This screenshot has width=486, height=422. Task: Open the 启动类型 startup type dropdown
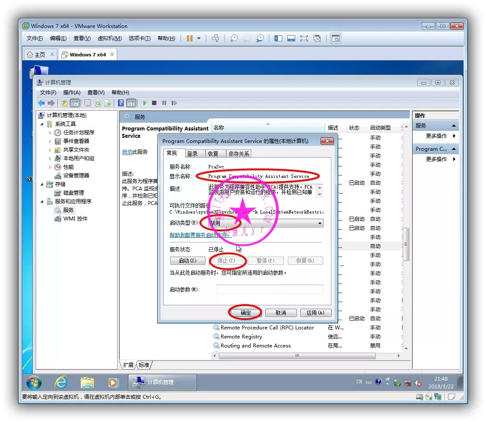(320, 223)
